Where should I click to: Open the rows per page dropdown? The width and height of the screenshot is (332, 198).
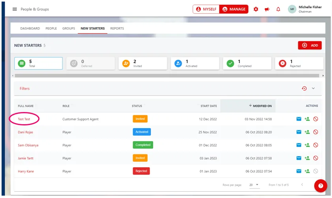coord(254,185)
